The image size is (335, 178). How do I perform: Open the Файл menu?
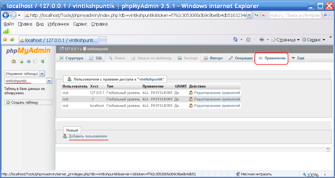[x=9, y=24]
